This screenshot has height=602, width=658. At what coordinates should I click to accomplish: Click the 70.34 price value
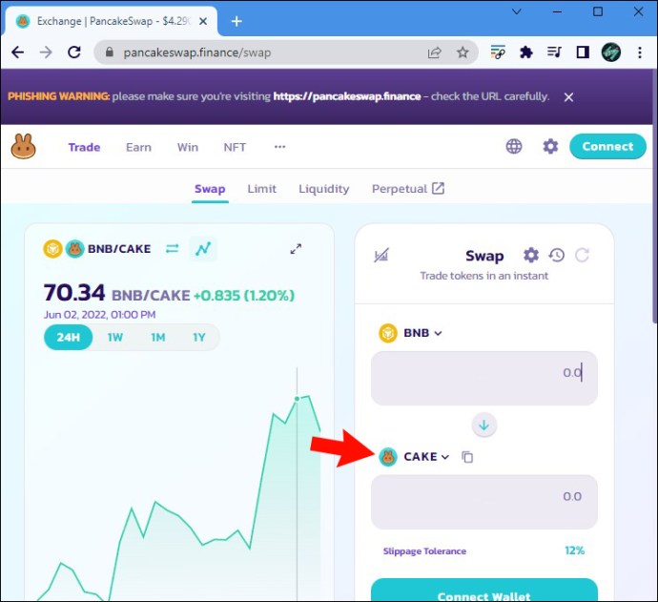(x=74, y=293)
